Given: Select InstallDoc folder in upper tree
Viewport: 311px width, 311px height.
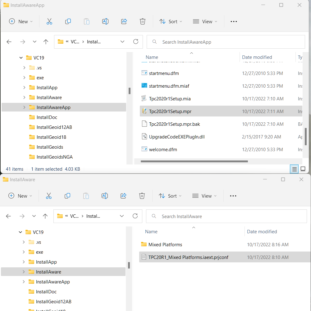Looking at the screenshot, I should coord(47,117).
